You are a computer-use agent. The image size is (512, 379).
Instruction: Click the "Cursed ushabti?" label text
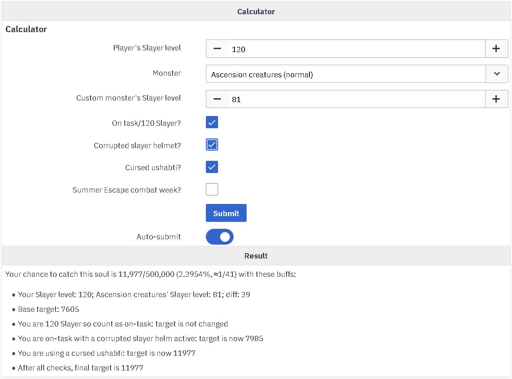(x=153, y=168)
